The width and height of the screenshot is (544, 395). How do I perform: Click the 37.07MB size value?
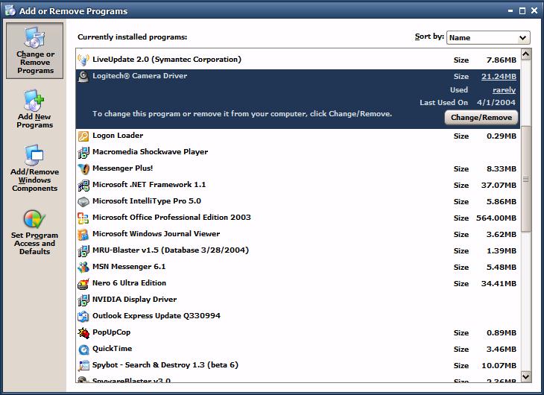(499, 186)
